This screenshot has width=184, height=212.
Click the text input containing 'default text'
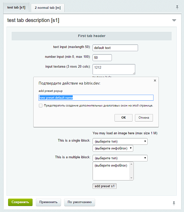(115, 48)
